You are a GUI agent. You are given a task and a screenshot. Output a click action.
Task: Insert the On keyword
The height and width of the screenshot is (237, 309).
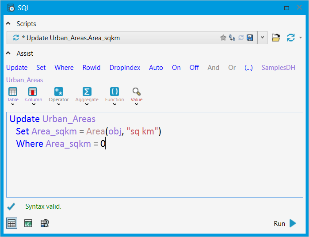point(176,68)
